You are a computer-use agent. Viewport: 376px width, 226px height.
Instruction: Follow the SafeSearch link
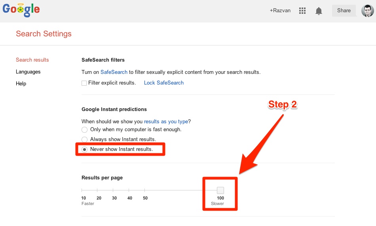[114, 72]
